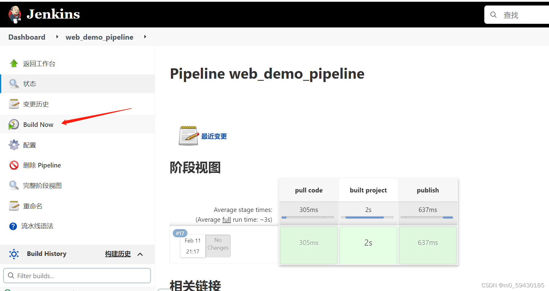Click the magnifier icon in Filter builds field
The height and width of the screenshot is (291, 549).
pyautogui.click(x=11, y=275)
